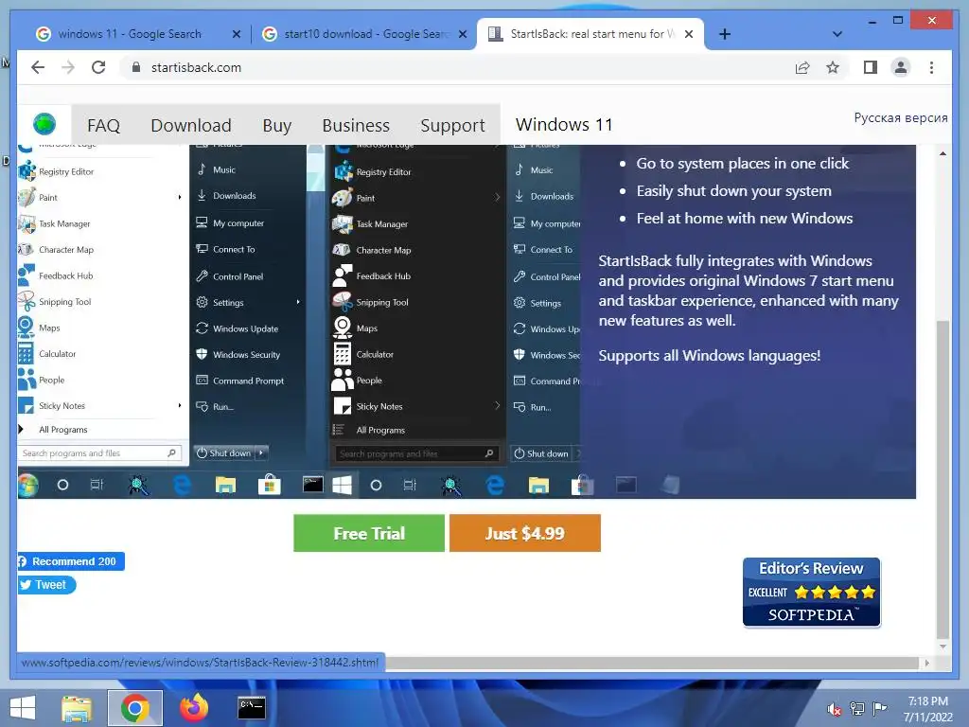The width and height of the screenshot is (969, 727).
Task: Open the Chrome profile avatar
Action: pyautogui.click(x=901, y=67)
